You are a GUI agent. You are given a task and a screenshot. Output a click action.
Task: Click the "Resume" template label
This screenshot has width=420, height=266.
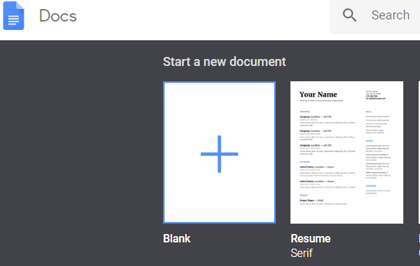pyautogui.click(x=311, y=238)
